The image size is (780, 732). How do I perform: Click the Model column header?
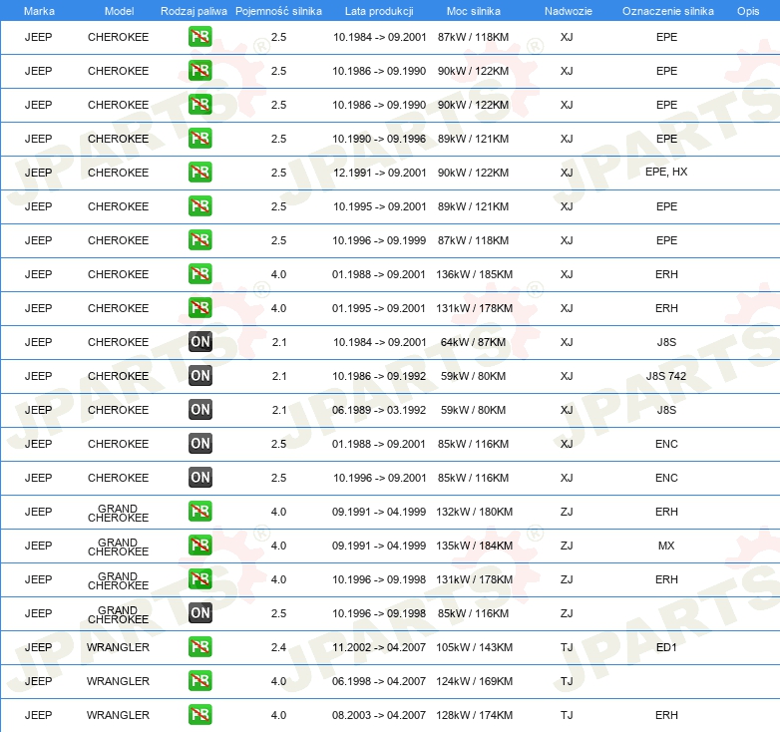click(x=119, y=11)
